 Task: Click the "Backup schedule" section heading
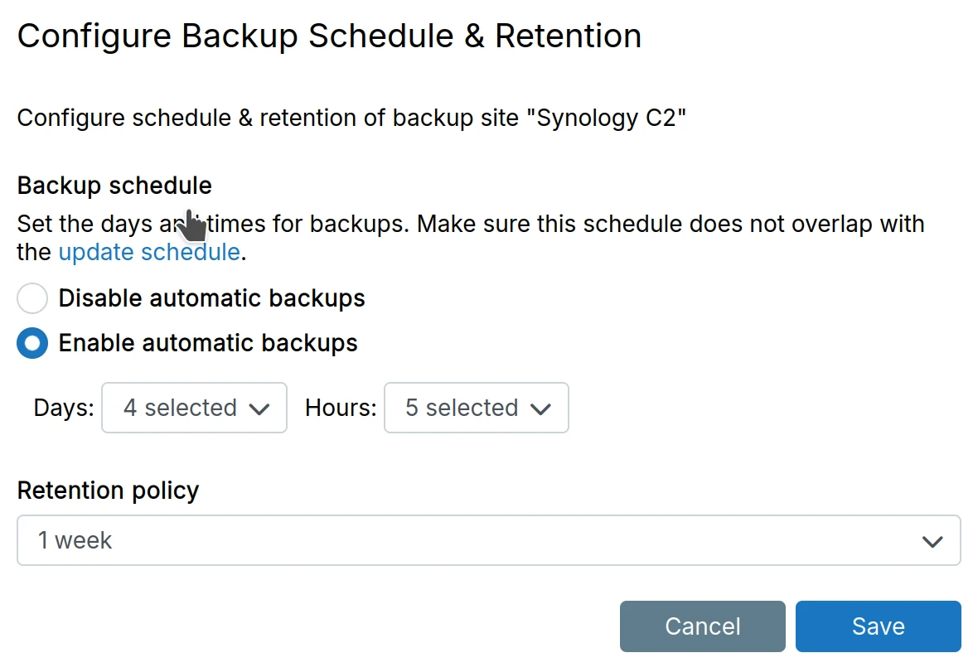click(x=114, y=186)
